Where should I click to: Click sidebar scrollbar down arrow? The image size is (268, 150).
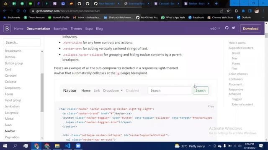click(x=42, y=138)
